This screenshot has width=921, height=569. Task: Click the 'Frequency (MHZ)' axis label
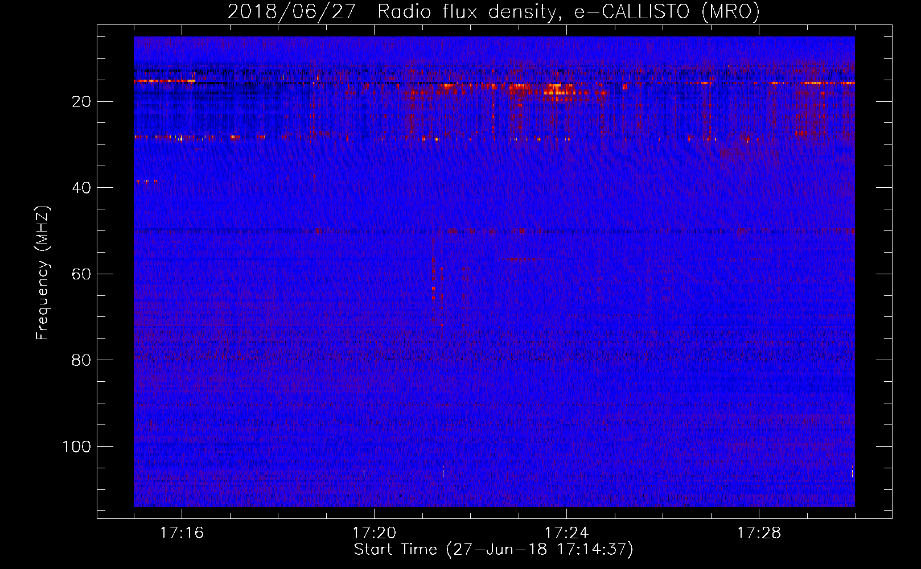(x=43, y=273)
